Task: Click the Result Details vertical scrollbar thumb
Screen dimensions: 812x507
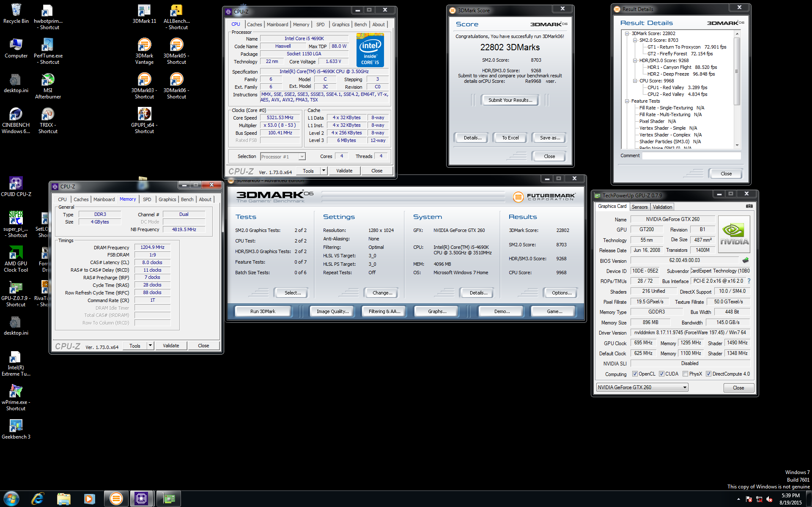Action: (x=737, y=71)
